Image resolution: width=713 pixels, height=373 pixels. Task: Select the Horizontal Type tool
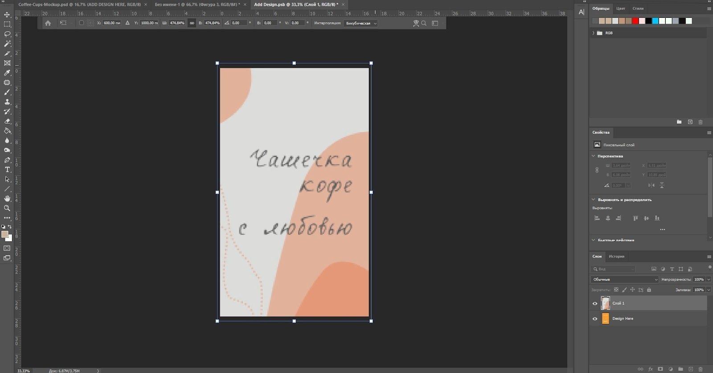pos(7,170)
